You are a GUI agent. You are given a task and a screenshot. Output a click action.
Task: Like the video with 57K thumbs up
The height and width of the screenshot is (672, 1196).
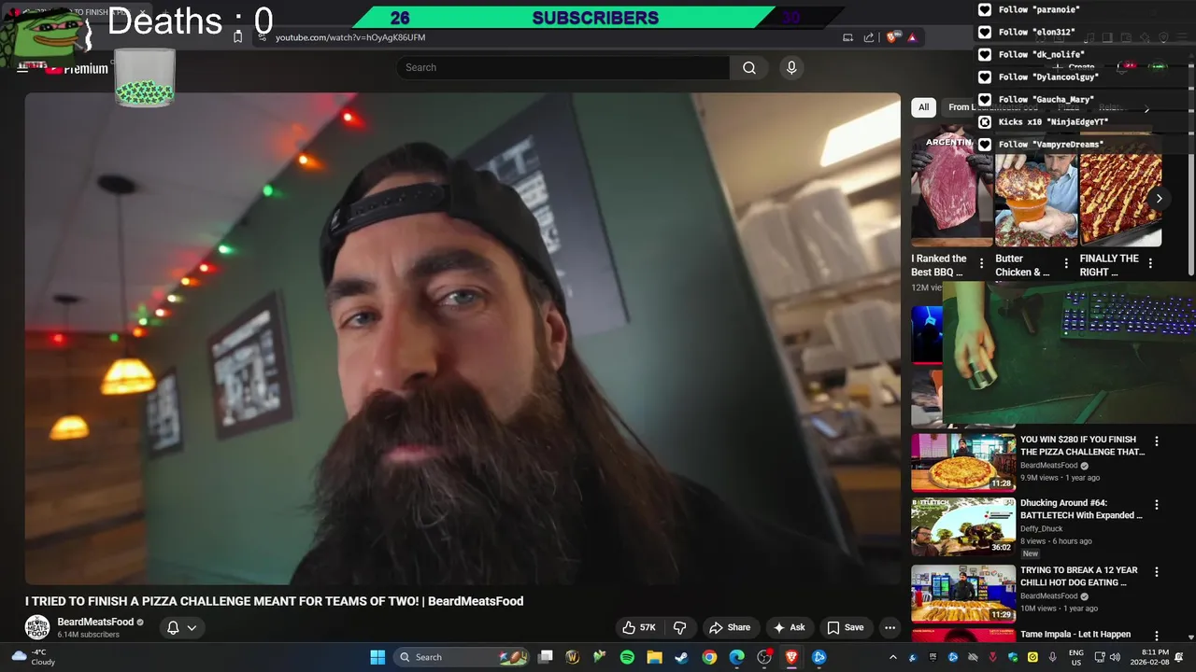coord(640,627)
